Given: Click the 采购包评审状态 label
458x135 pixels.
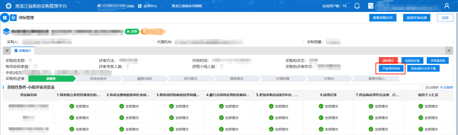Looking at the screenshot, I should 300,67.
